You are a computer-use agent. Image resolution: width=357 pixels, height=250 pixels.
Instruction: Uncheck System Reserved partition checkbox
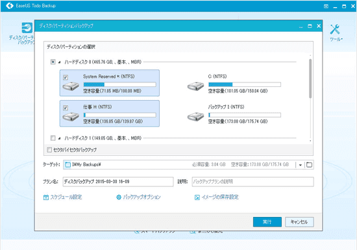(x=66, y=77)
